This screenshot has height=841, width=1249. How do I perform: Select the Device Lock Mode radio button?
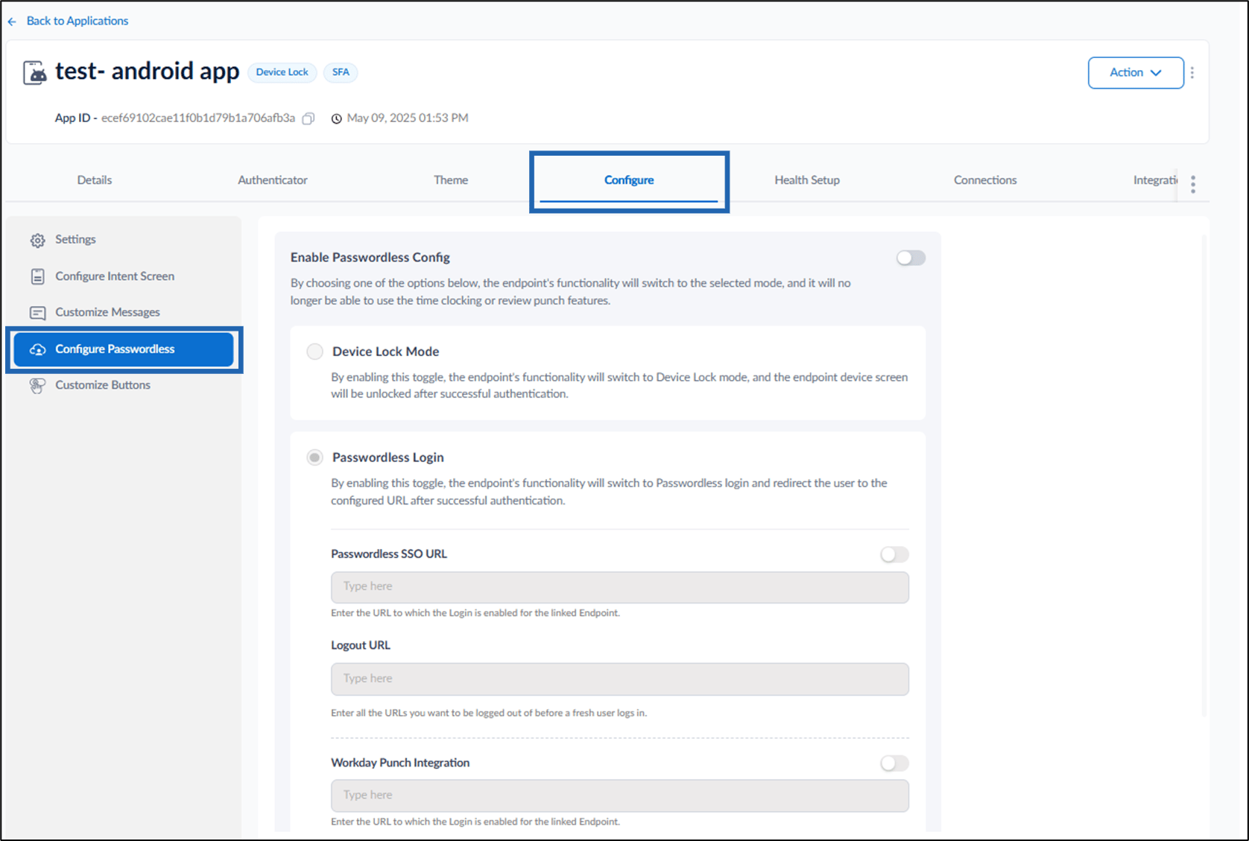tap(314, 352)
